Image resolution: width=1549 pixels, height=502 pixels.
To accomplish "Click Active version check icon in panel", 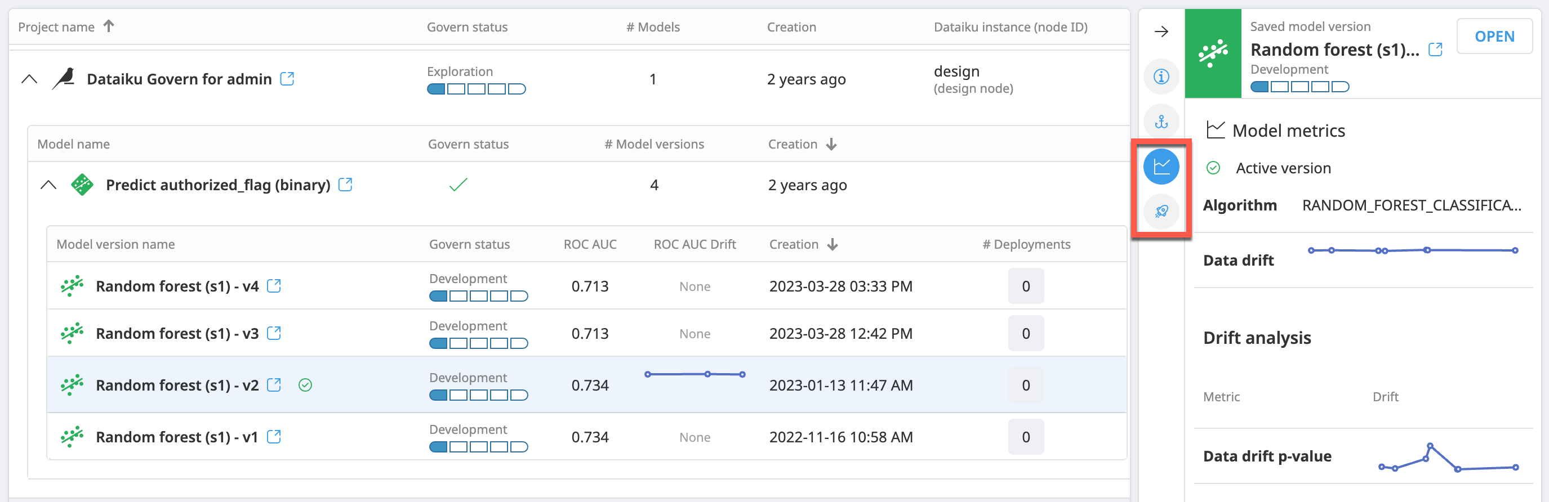I will click(x=1213, y=168).
